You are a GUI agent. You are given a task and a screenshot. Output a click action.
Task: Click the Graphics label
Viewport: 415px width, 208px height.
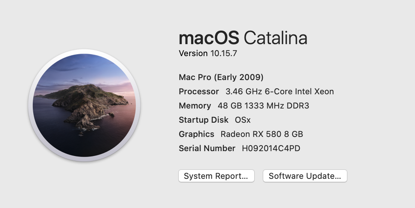click(196, 134)
